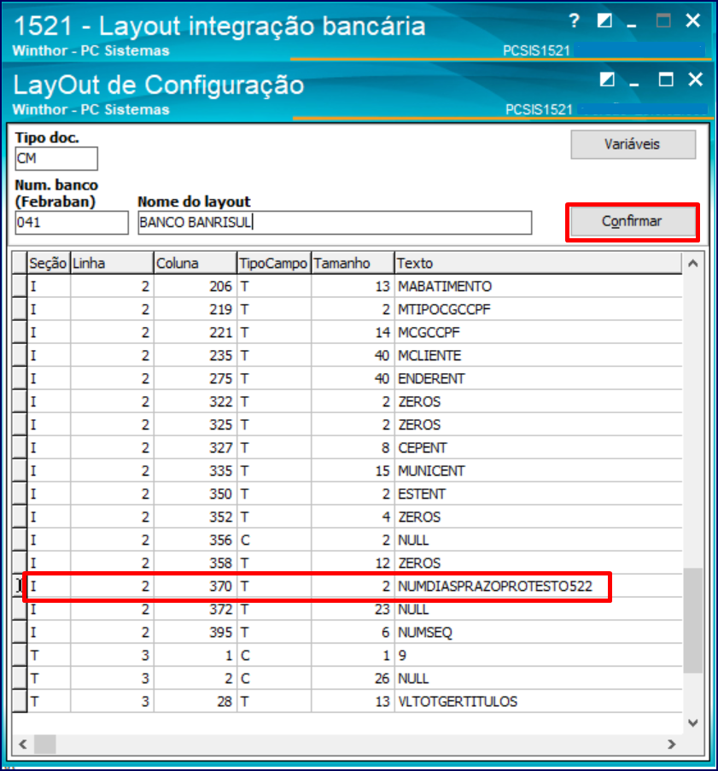The height and width of the screenshot is (771, 718).
Task: Select the MTIPOCGCCPF text cell
Action: point(538,309)
